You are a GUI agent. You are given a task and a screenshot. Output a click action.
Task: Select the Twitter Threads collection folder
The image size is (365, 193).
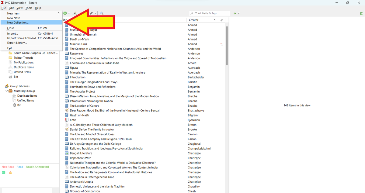pos(23,58)
